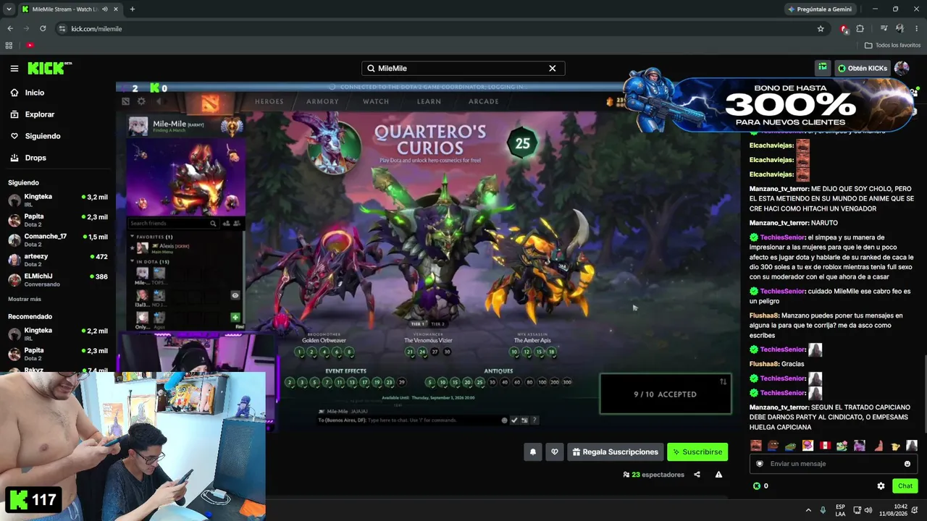Viewport: 927px width, 521px height.
Task: Click the Dota 2 logo in the stream
Action: [210, 103]
